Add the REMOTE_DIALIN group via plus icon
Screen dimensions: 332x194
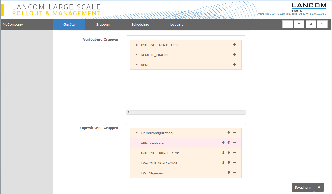[x=234, y=54]
